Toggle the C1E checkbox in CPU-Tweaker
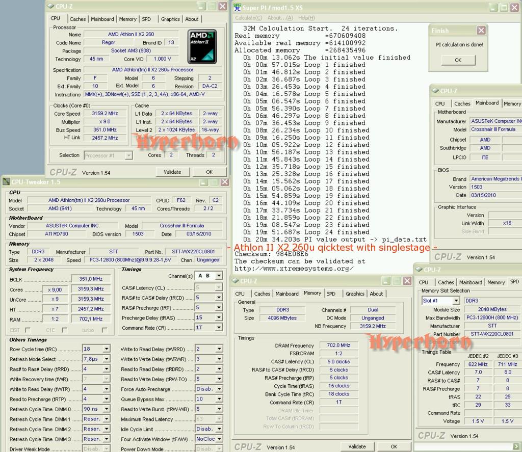The height and width of the screenshot is (452, 522). [x=65, y=330]
